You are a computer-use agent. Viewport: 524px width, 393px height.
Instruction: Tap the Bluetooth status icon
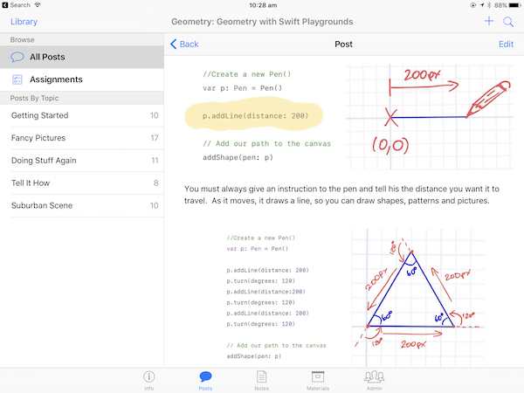click(489, 5)
